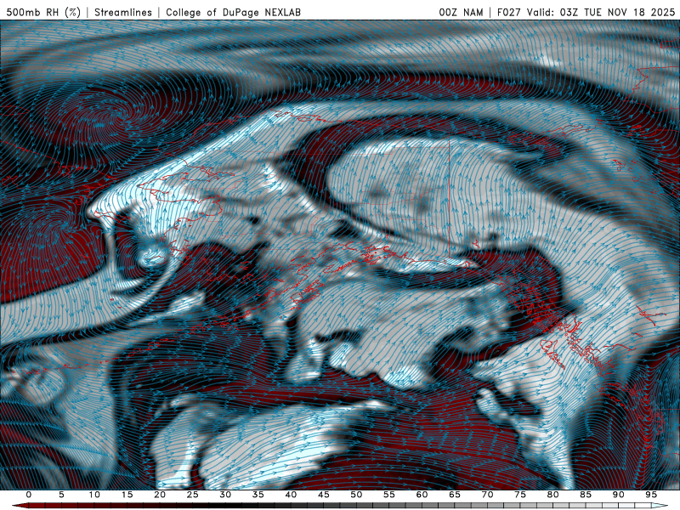Click the "45" color scale label
Image resolution: width=680 pixels, height=510 pixels.
pyautogui.click(x=324, y=495)
